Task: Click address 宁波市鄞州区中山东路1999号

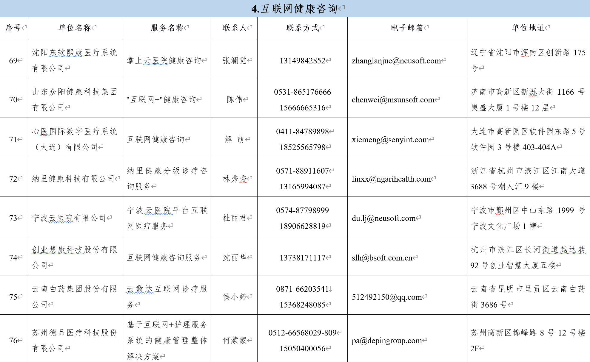Action: 528,210
